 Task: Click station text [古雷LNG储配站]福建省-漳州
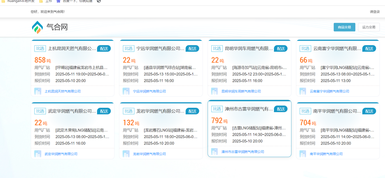(x=259, y=128)
